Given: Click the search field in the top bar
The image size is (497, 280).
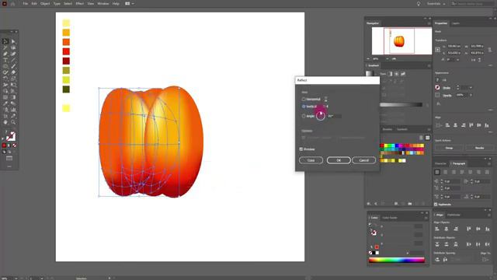Looking at the screenshot, I should click(x=473, y=3).
